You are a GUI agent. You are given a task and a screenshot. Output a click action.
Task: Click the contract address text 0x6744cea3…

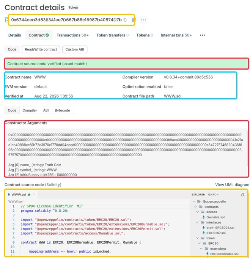(x=66, y=20)
